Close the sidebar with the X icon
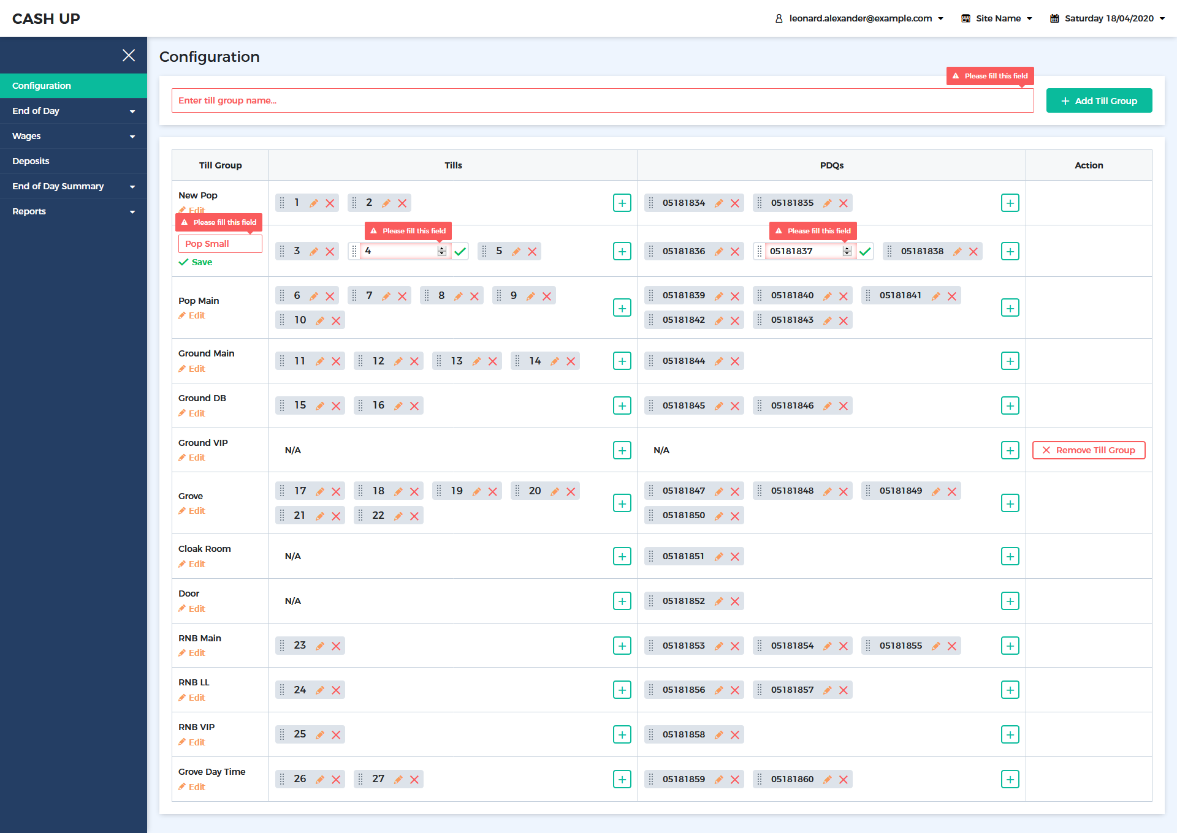 (129, 55)
